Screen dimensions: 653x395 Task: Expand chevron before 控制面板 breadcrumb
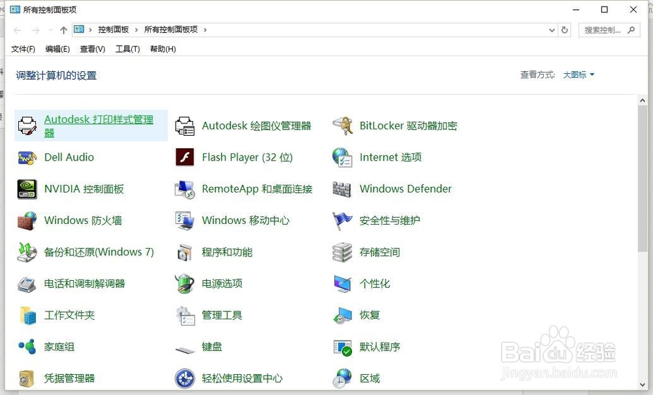point(90,30)
